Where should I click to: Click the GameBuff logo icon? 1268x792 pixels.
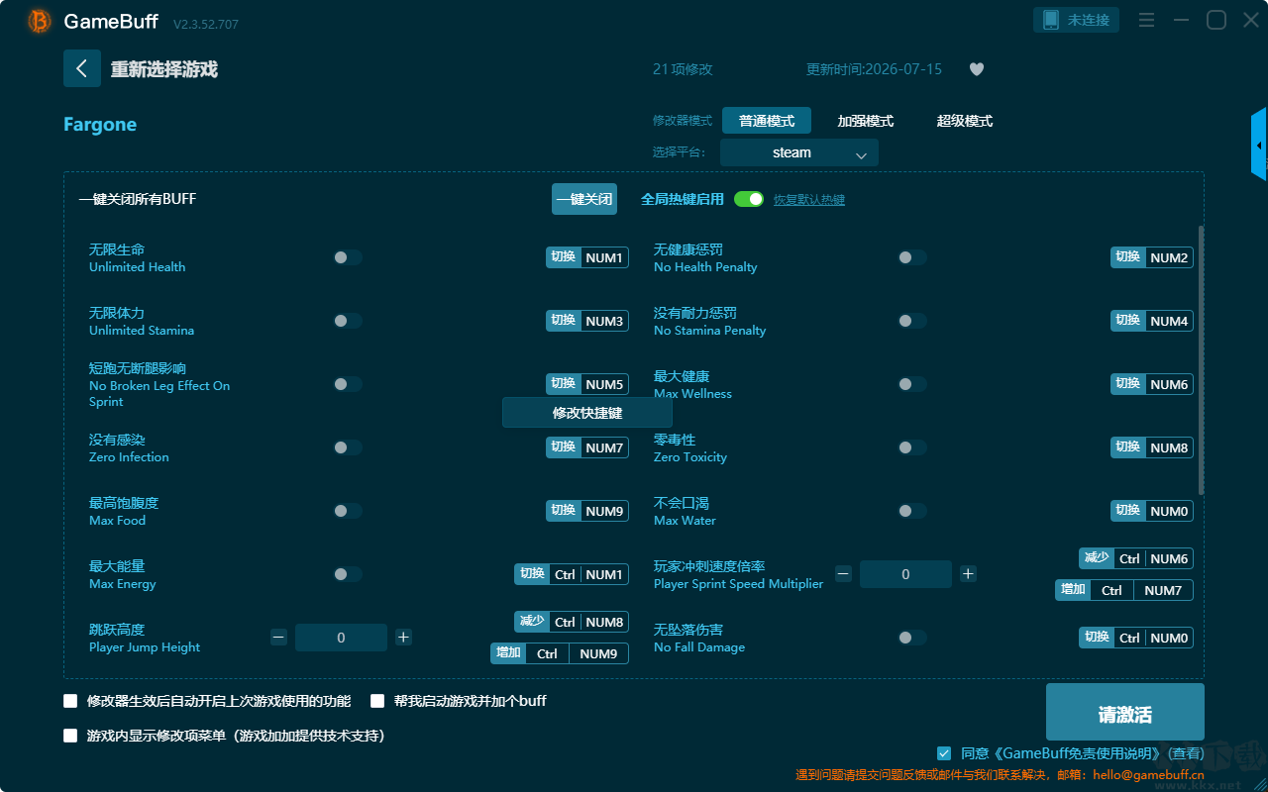[x=40, y=21]
